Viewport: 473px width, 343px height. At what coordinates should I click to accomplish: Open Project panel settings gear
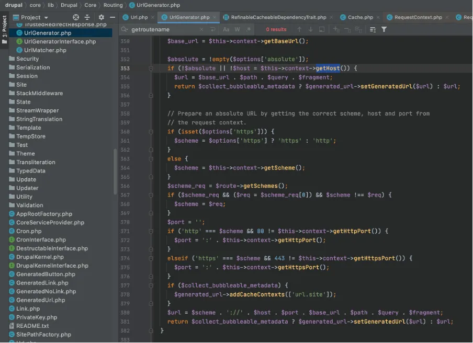point(101,17)
